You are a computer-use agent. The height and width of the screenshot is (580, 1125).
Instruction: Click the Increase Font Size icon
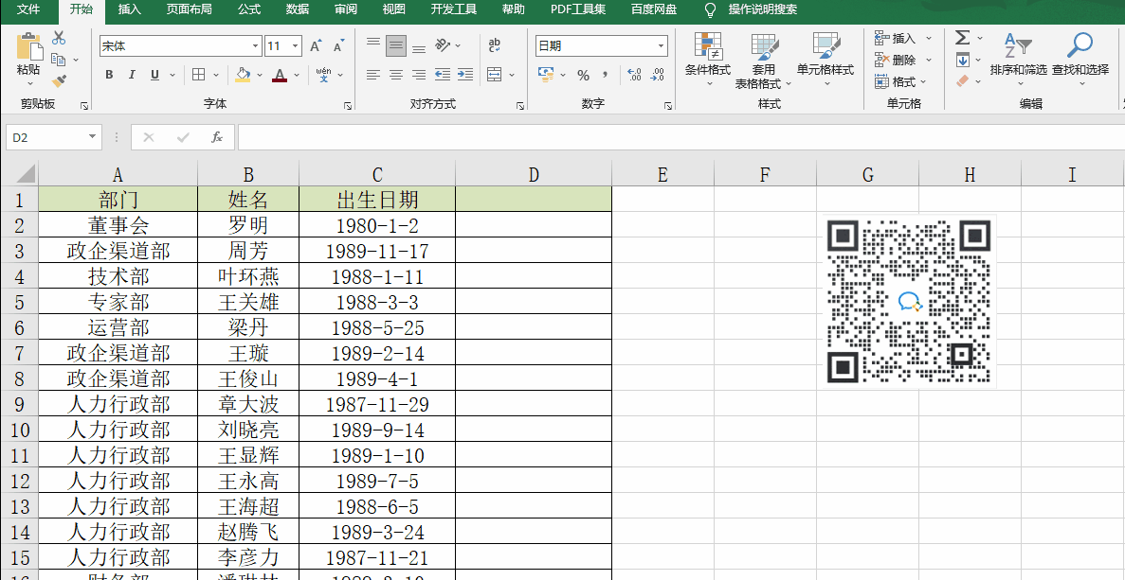(316, 45)
